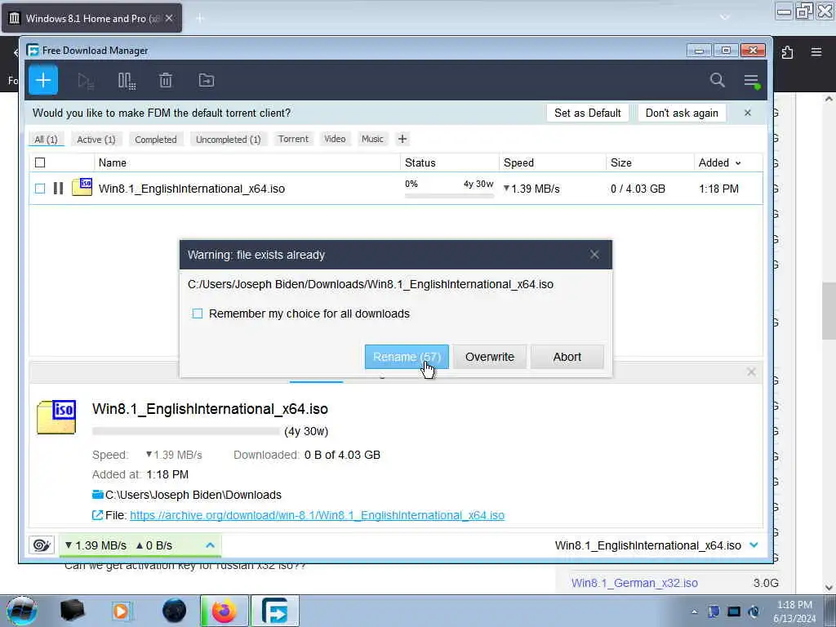Click dark sphere taskbar icon

click(175, 611)
